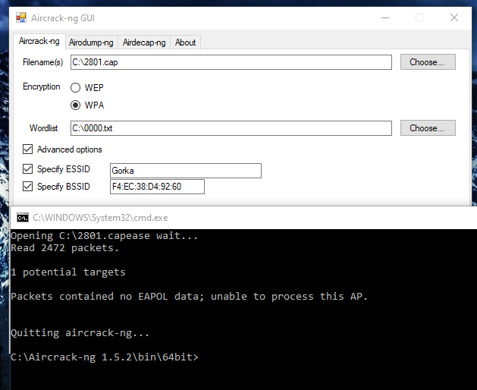This screenshot has width=477, height=390.
Task: Click the Filename(s) field containing C:\2801.cap
Action: coord(231,62)
